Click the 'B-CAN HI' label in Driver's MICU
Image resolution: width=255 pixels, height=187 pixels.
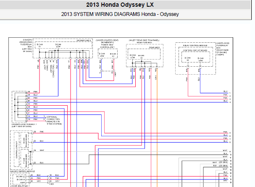pyautogui.click(x=39, y=45)
